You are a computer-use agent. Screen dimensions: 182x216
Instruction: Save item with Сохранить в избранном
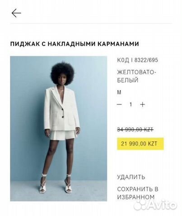point(138,193)
